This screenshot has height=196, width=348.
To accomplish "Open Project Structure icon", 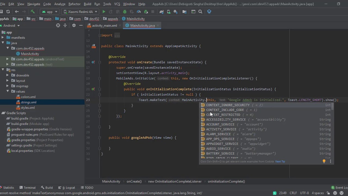I will [x=185, y=12].
